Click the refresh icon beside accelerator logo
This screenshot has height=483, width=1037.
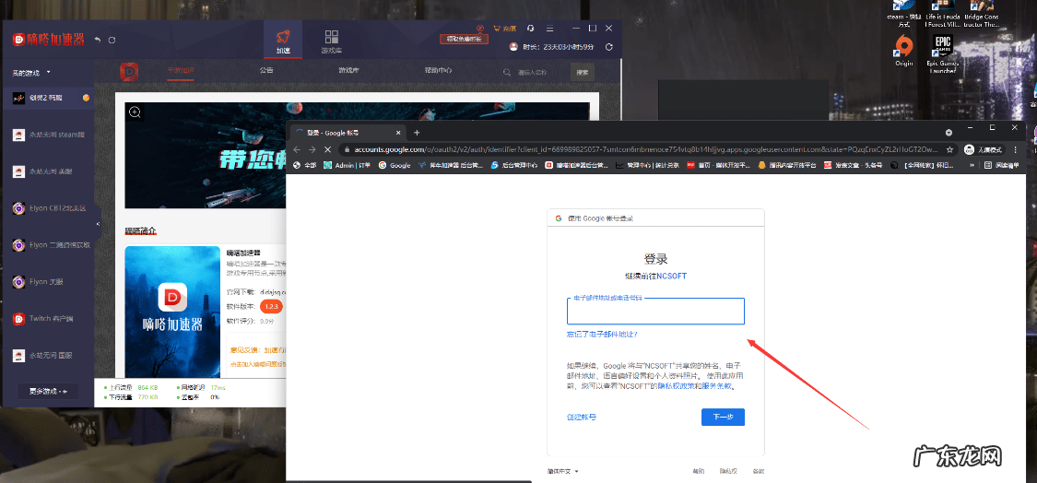click(x=112, y=40)
